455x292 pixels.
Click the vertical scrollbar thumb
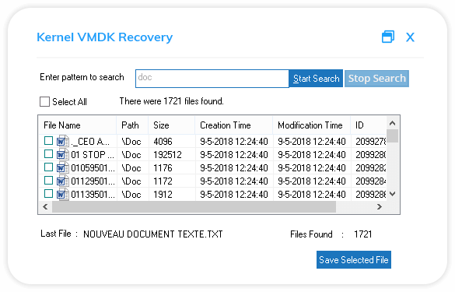(x=392, y=136)
